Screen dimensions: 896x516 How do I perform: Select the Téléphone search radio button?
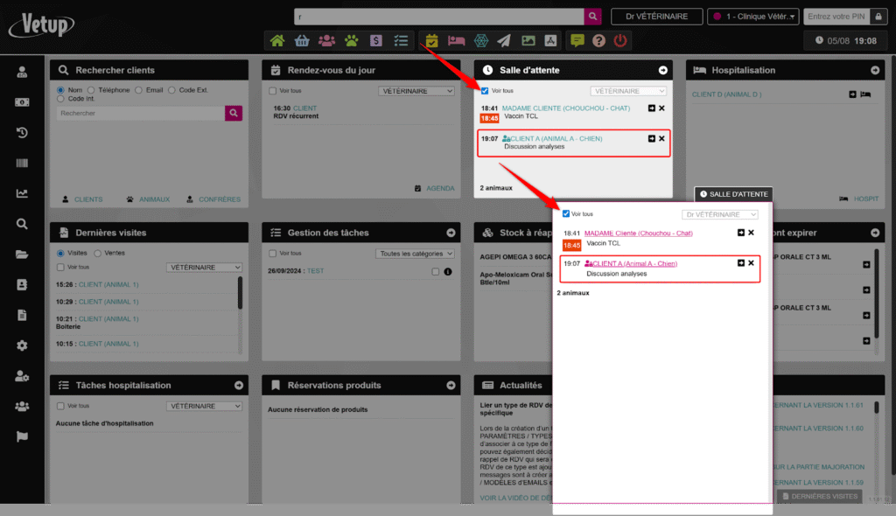pos(92,90)
